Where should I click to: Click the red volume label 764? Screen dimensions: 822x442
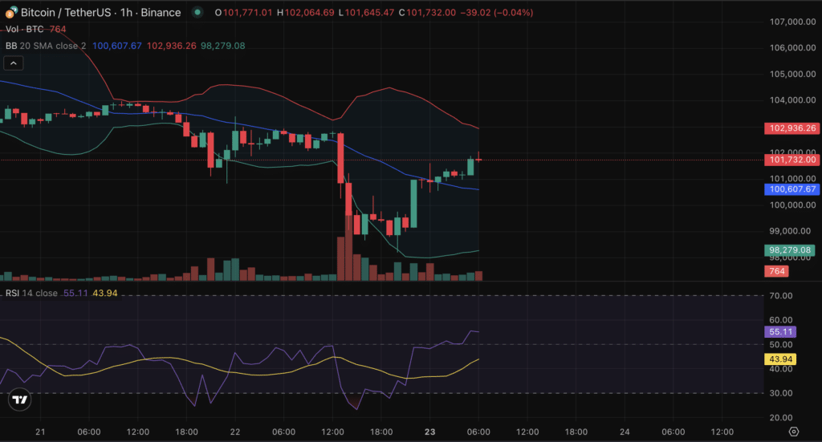pyautogui.click(x=776, y=271)
